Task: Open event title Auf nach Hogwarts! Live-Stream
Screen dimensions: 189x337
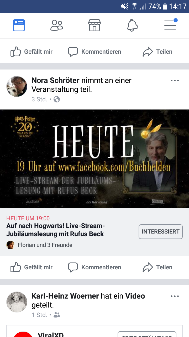Action: [55, 230]
